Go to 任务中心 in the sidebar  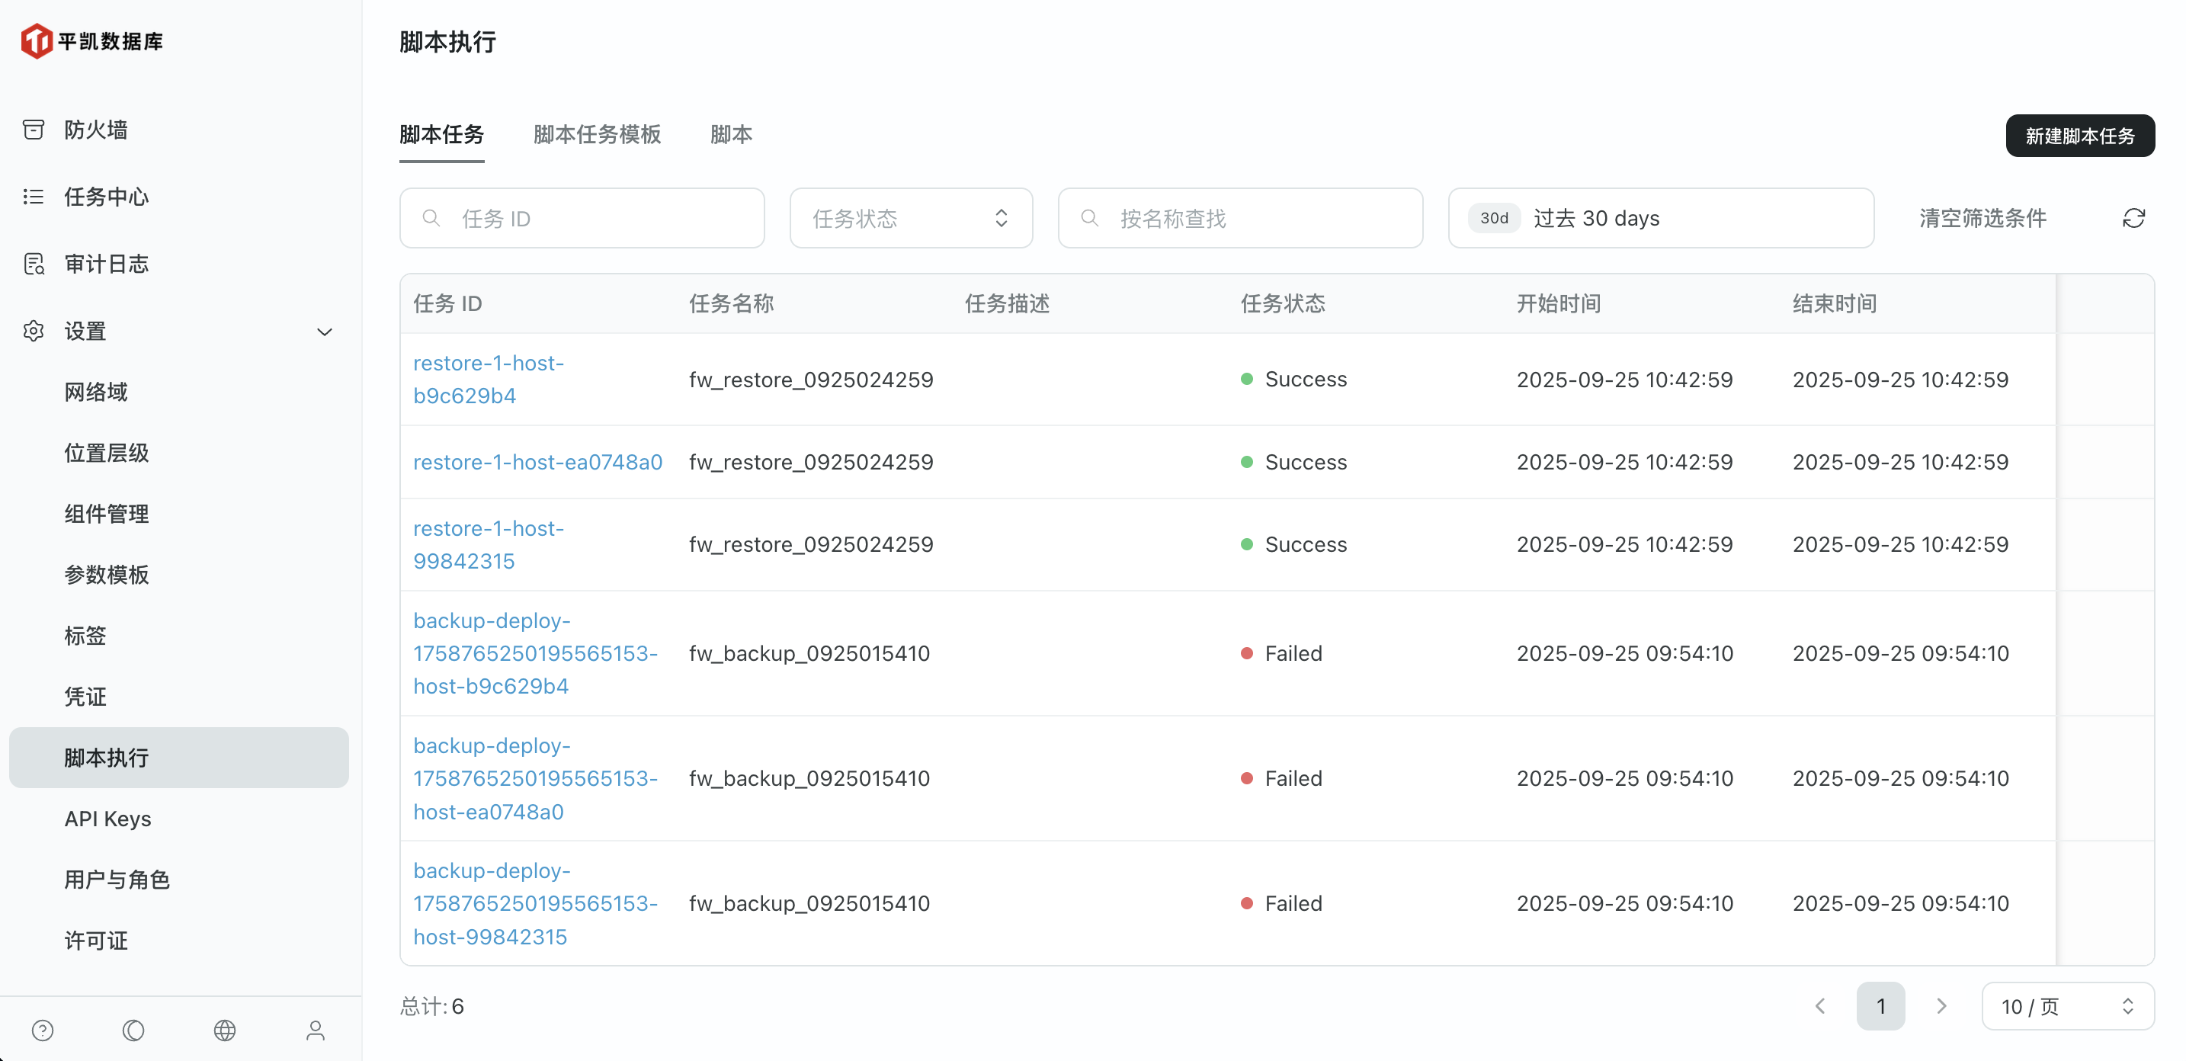coord(106,197)
